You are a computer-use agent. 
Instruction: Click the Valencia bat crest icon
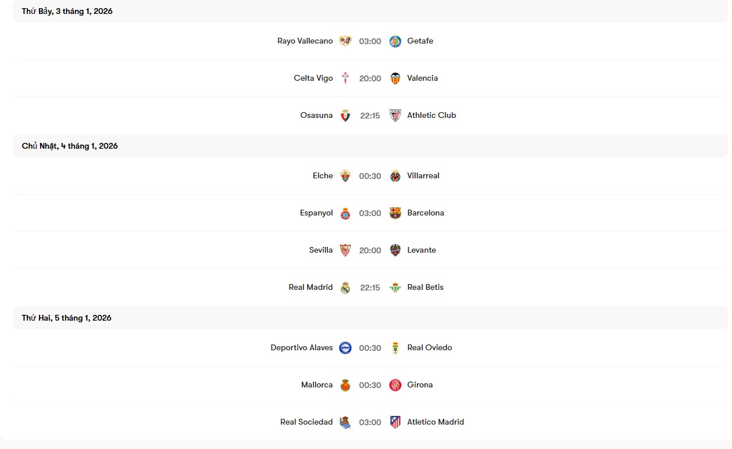point(395,78)
